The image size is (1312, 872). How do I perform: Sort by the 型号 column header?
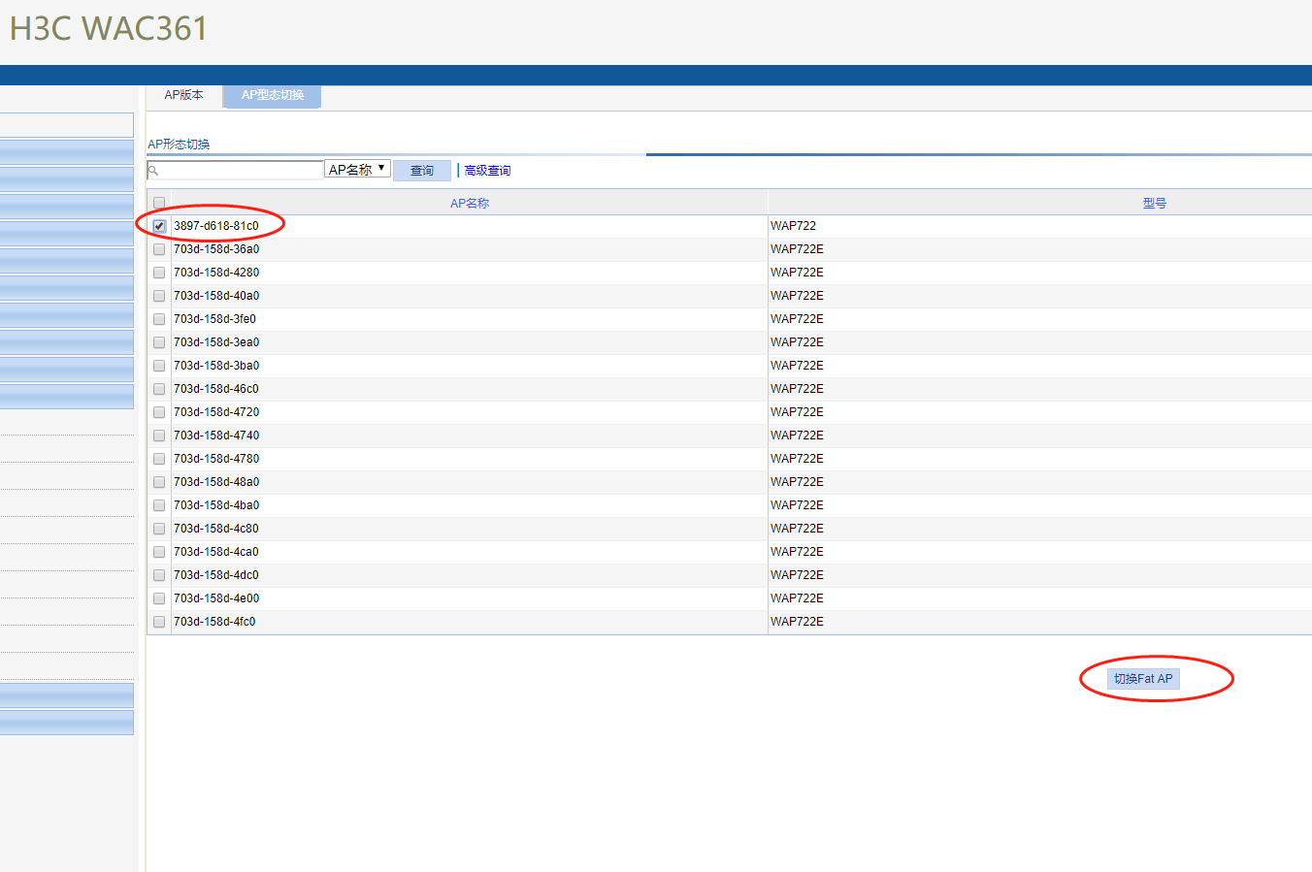click(1154, 204)
